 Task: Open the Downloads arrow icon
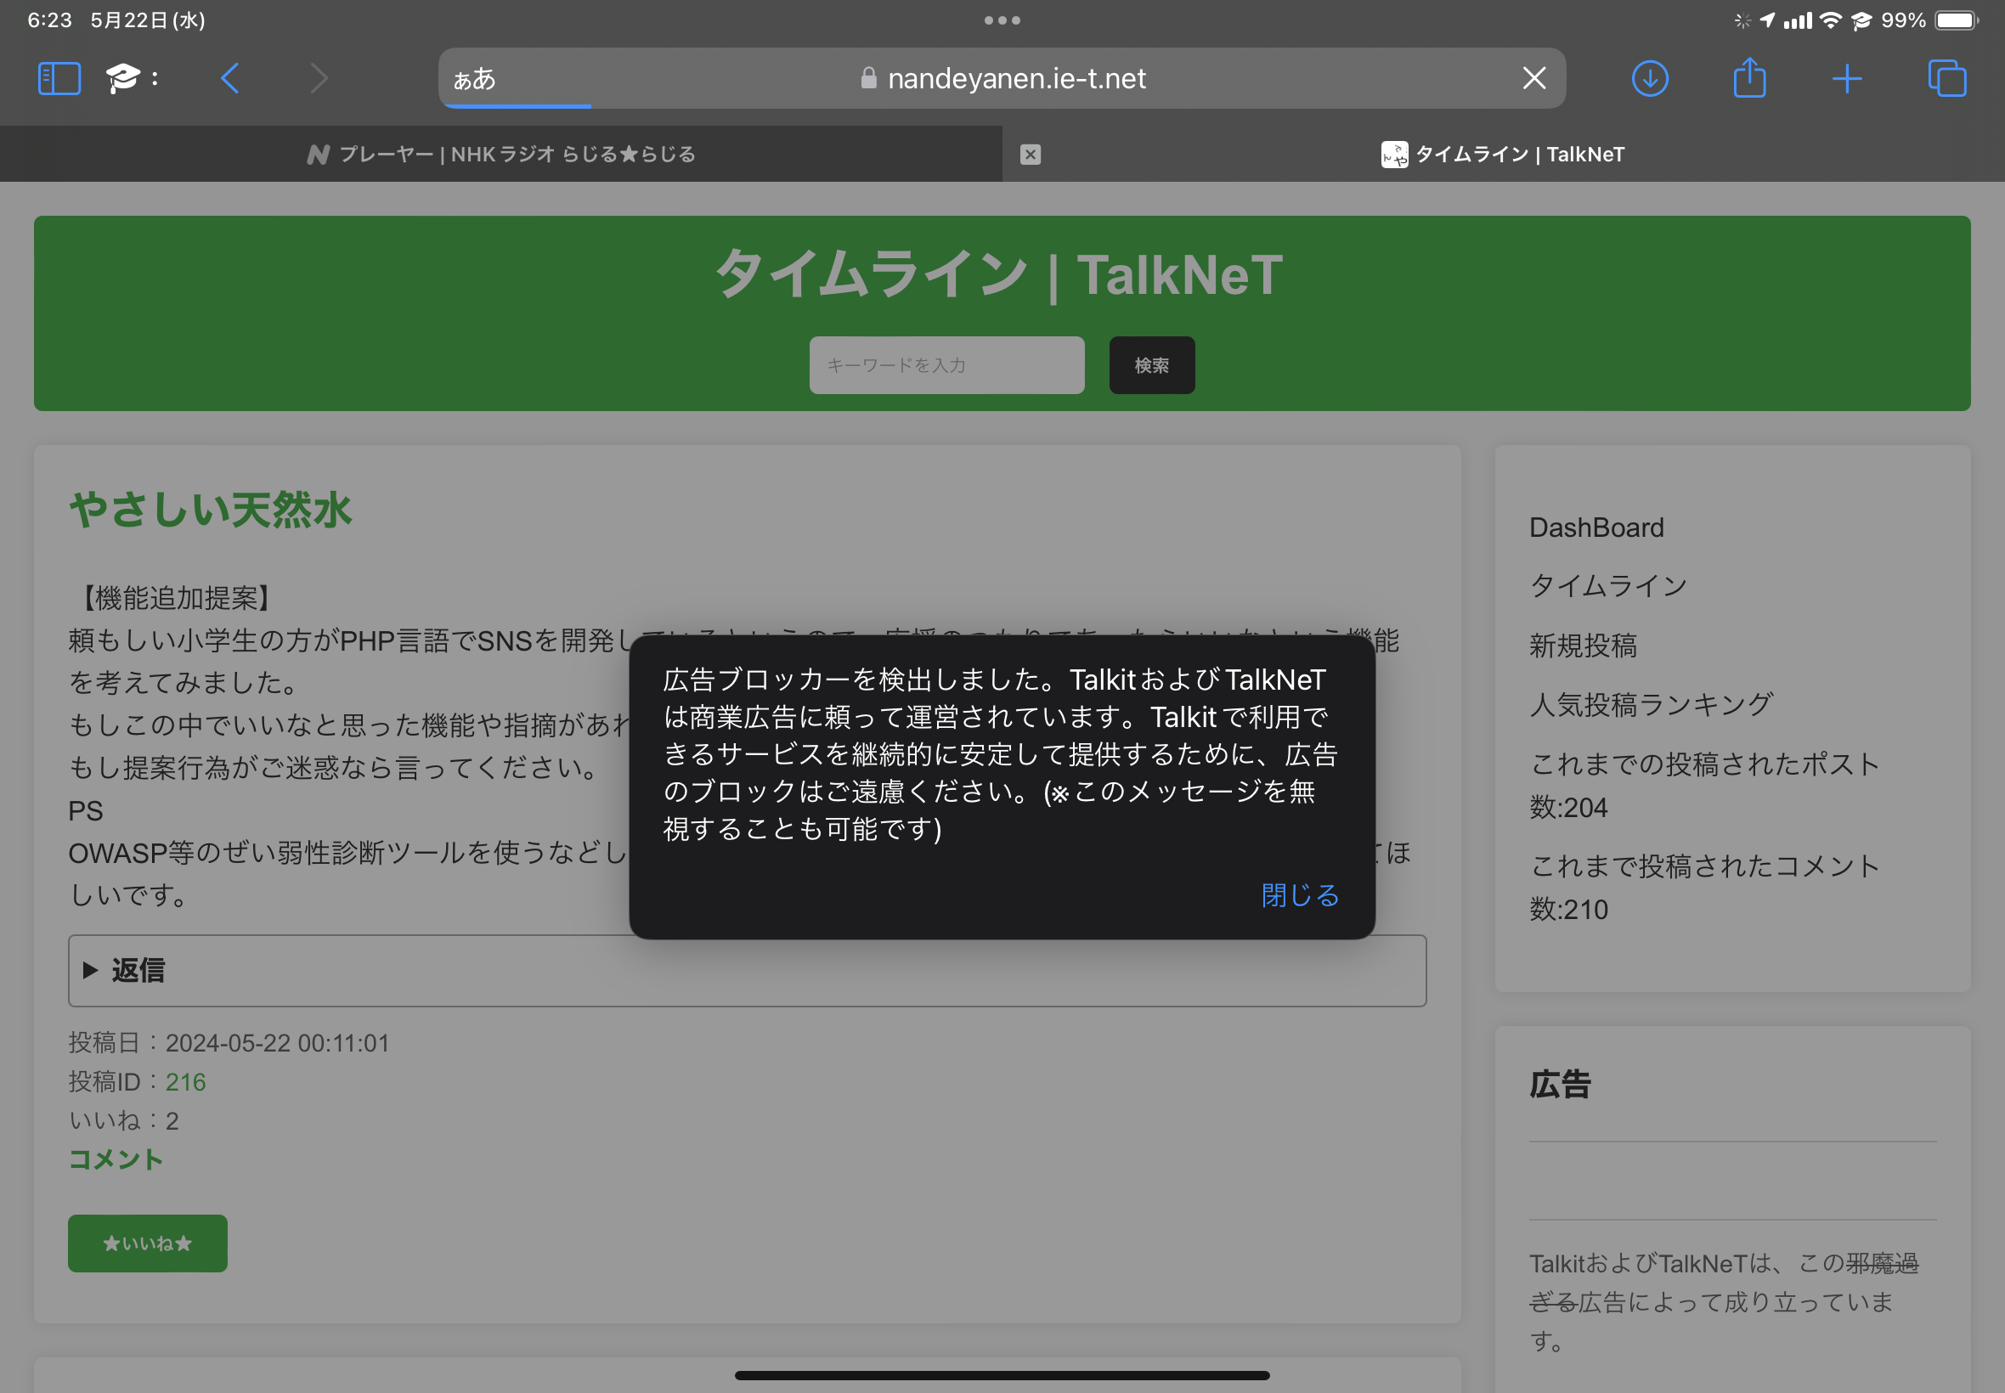[x=1650, y=78]
